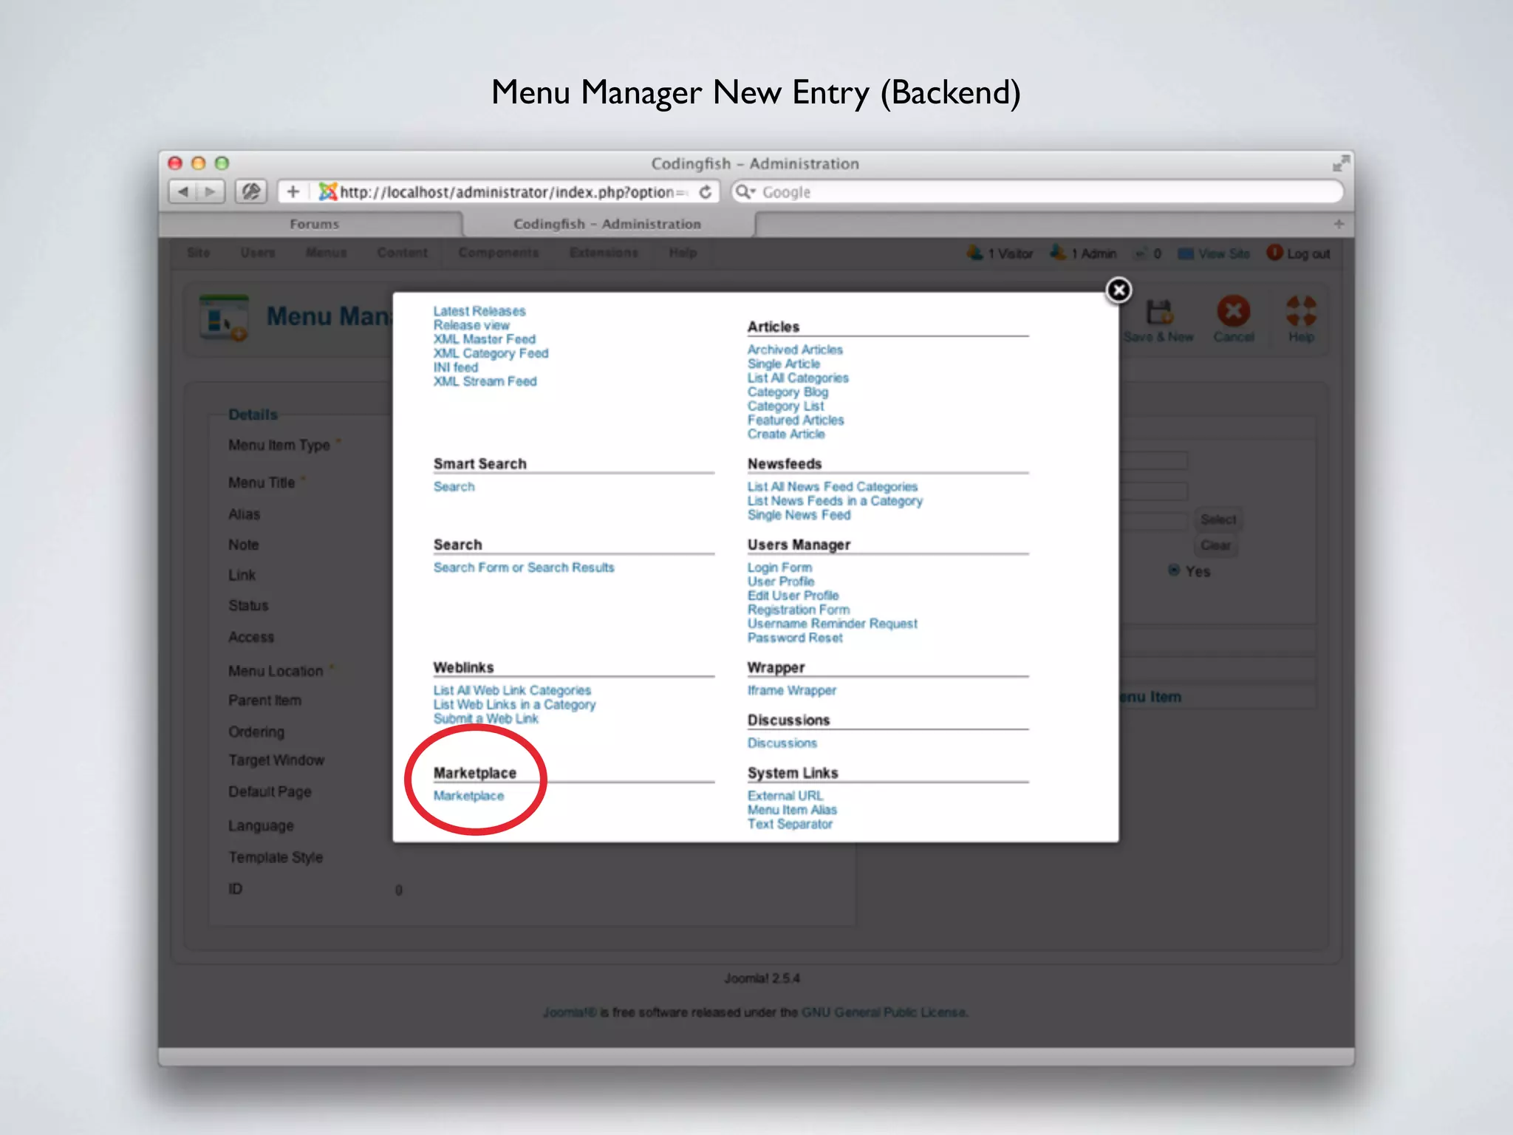Select Featured Articles type
This screenshot has height=1135, width=1513.
(796, 420)
